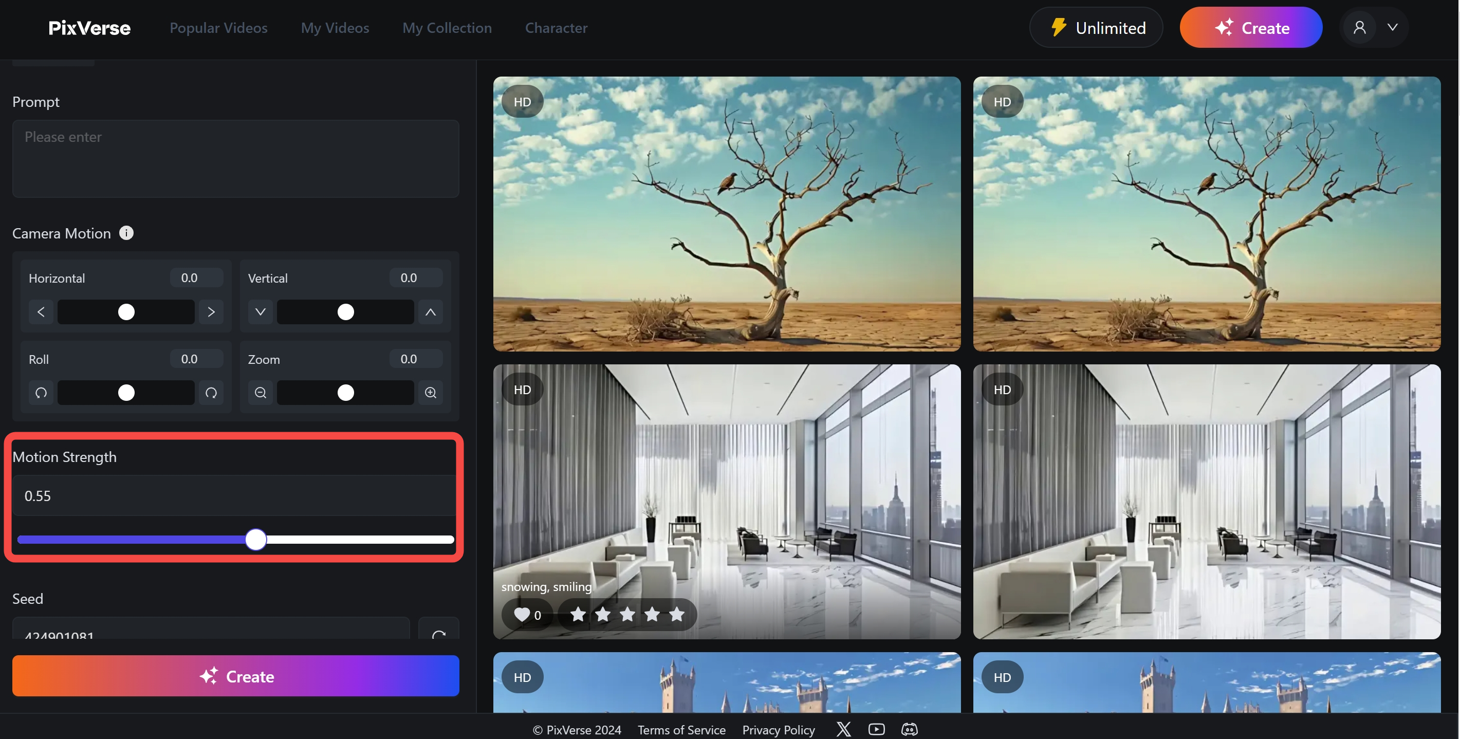Click the Camera Motion info icon

(126, 233)
